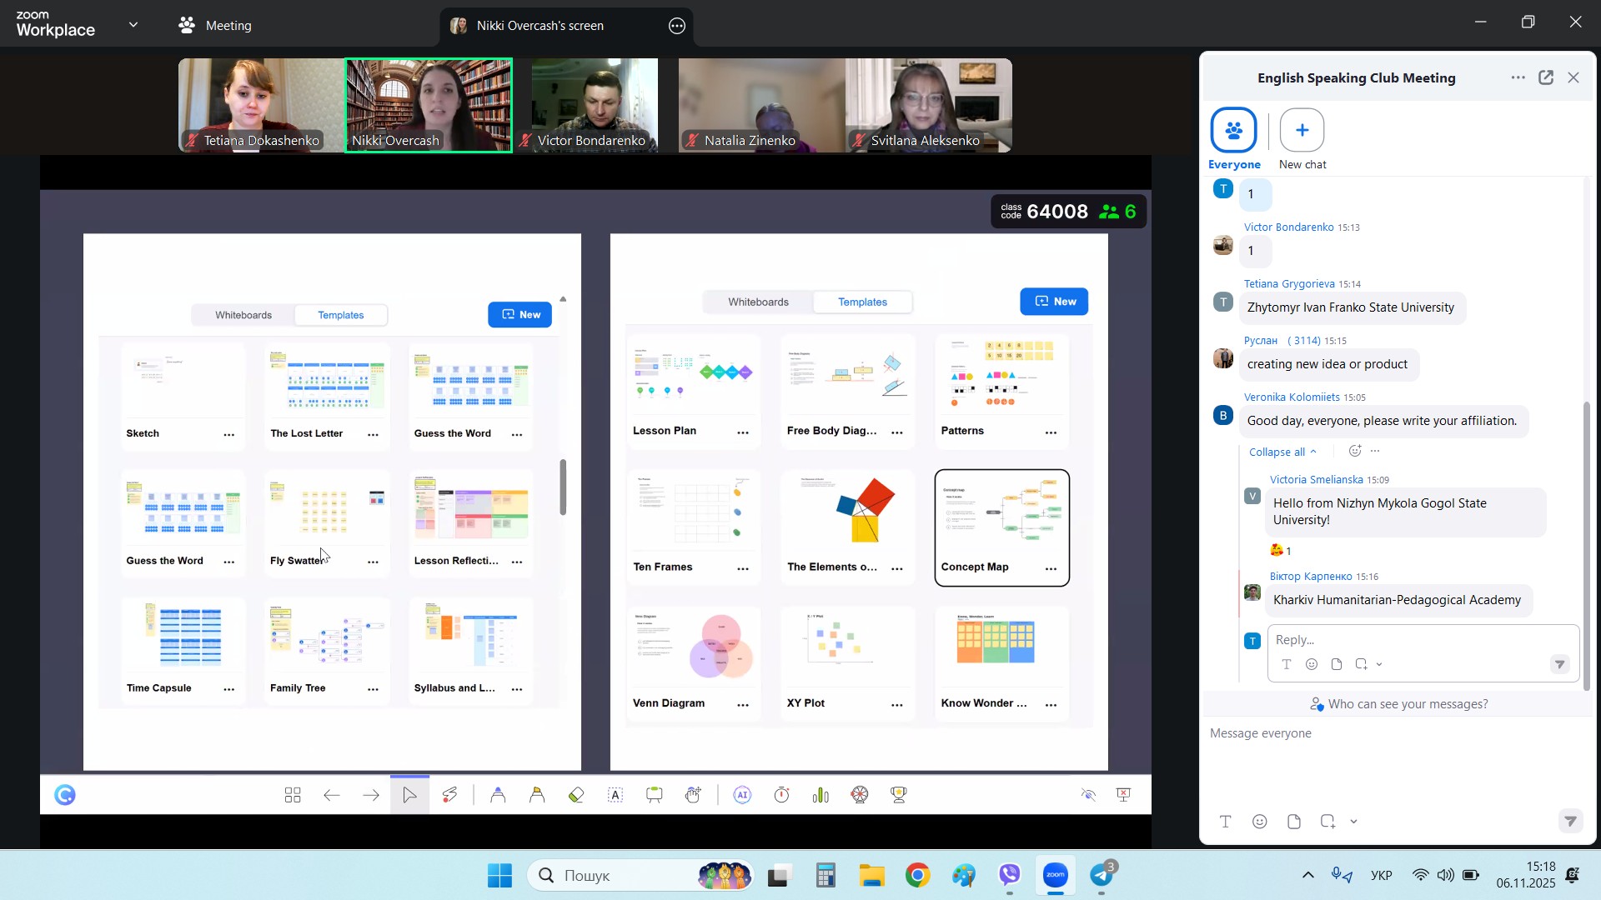Show hidden system tray icons
The width and height of the screenshot is (1601, 900).
[1307, 875]
